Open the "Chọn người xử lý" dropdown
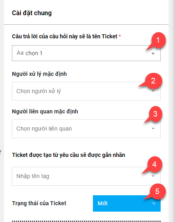 (x=86, y=91)
